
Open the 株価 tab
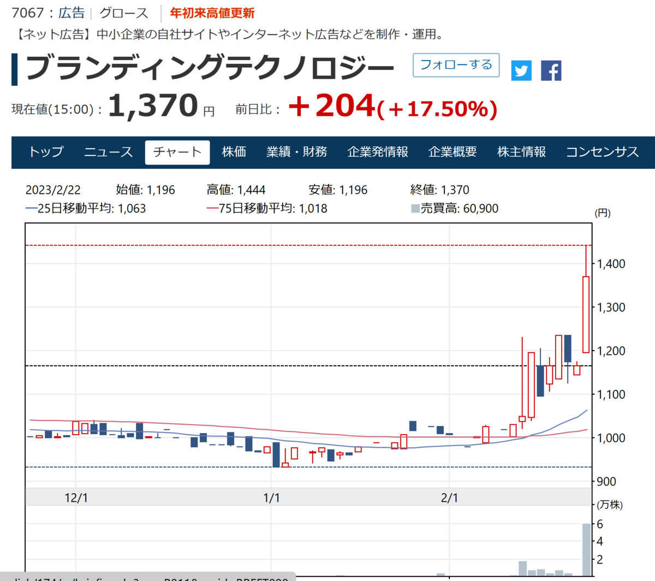pyautogui.click(x=234, y=152)
